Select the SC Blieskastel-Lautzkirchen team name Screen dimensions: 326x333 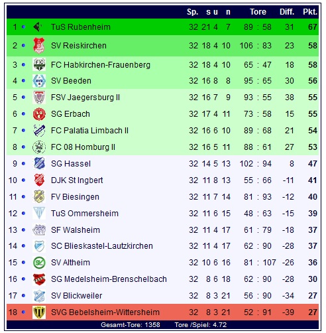point(102,246)
